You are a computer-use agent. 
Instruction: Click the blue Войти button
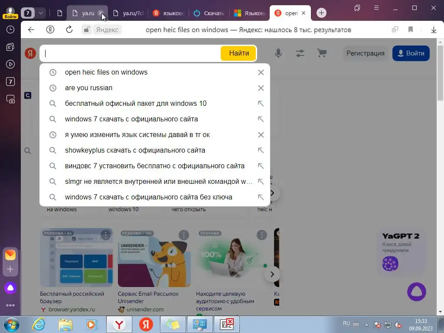tap(411, 53)
